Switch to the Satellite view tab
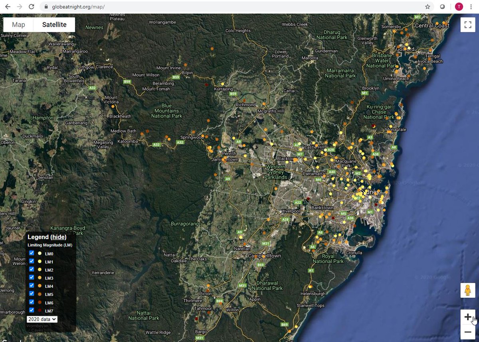The height and width of the screenshot is (342, 479). pos(54,25)
